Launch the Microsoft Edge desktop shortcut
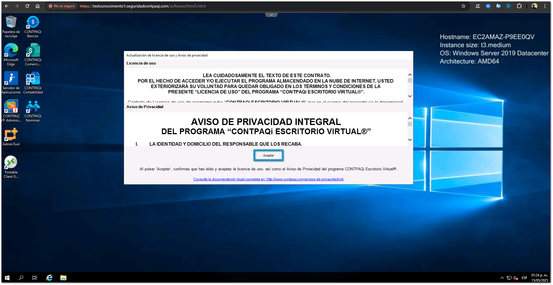553x285 pixels. [11, 55]
